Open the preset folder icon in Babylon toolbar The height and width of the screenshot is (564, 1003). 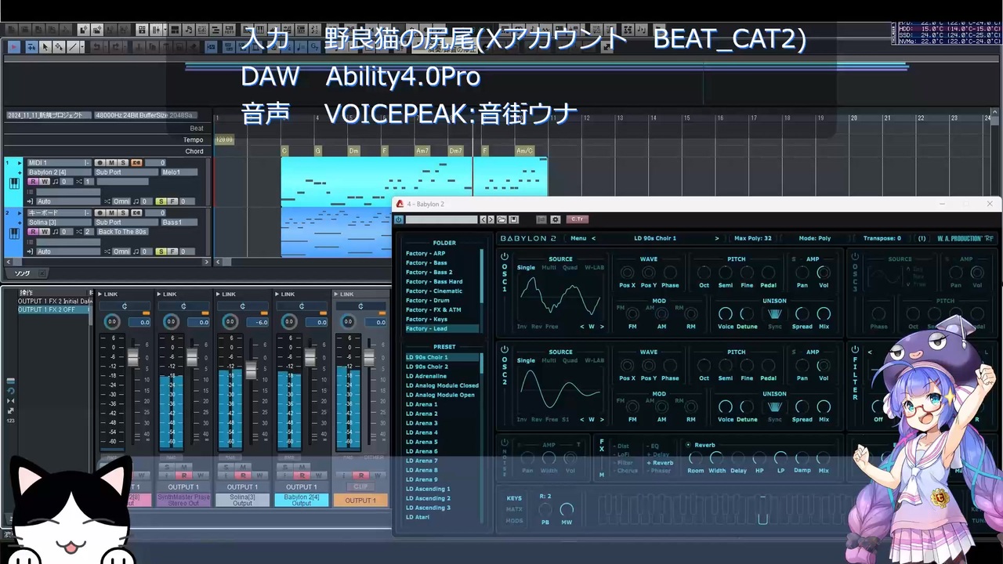point(503,220)
